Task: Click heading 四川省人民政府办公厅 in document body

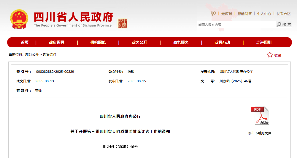Action: (x=120, y=116)
